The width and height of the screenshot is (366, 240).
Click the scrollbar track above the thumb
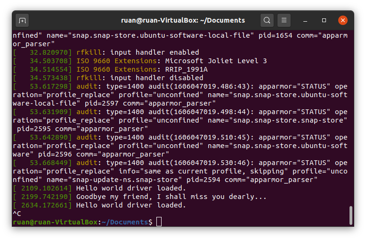pyautogui.click(x=351, y=118)
